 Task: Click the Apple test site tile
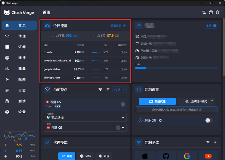tap(145, 155)
